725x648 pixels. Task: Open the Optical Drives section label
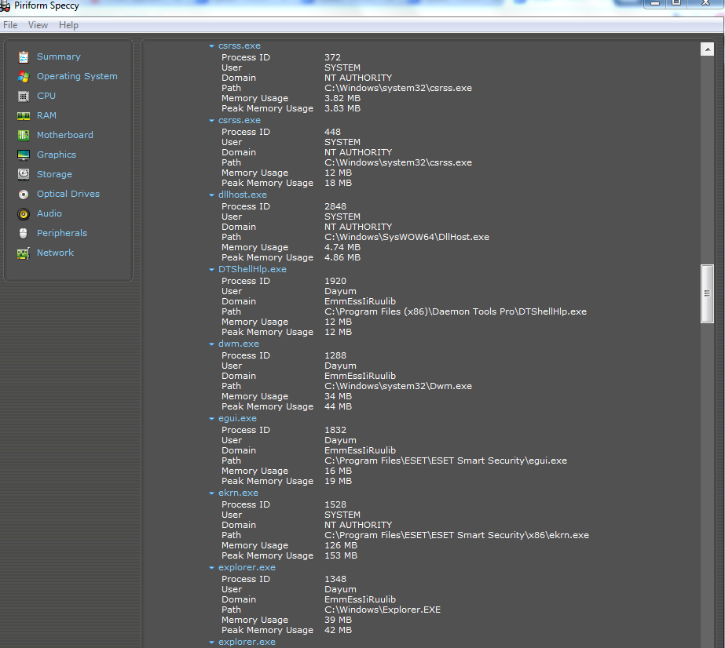tap(68, 194)
